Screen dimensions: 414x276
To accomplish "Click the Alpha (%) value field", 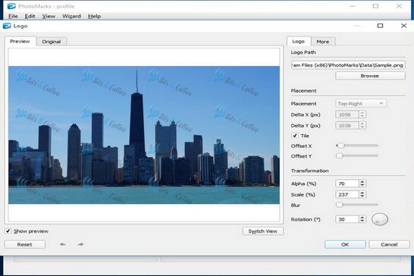I will point(347,183).
